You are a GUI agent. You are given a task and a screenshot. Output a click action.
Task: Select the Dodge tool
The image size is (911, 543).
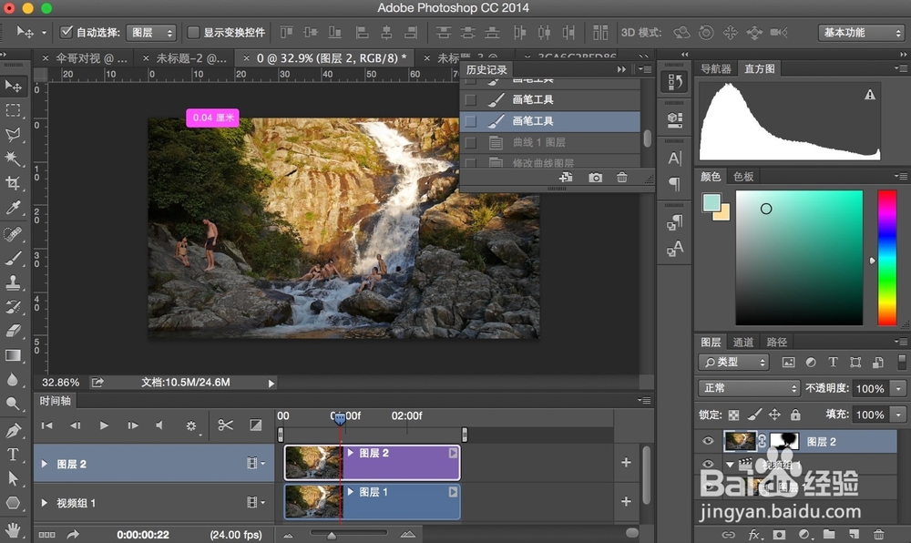[13, 403]
